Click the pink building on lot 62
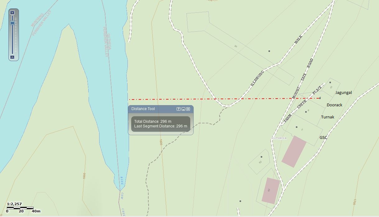 (271, 191)
